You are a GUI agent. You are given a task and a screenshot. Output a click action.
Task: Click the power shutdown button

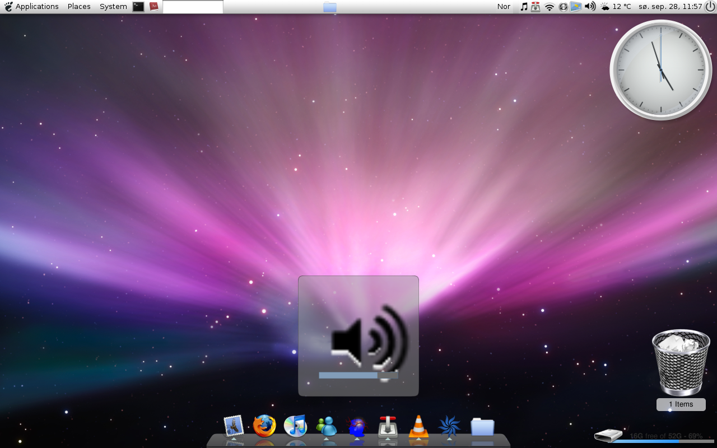[x=710, y=7]
